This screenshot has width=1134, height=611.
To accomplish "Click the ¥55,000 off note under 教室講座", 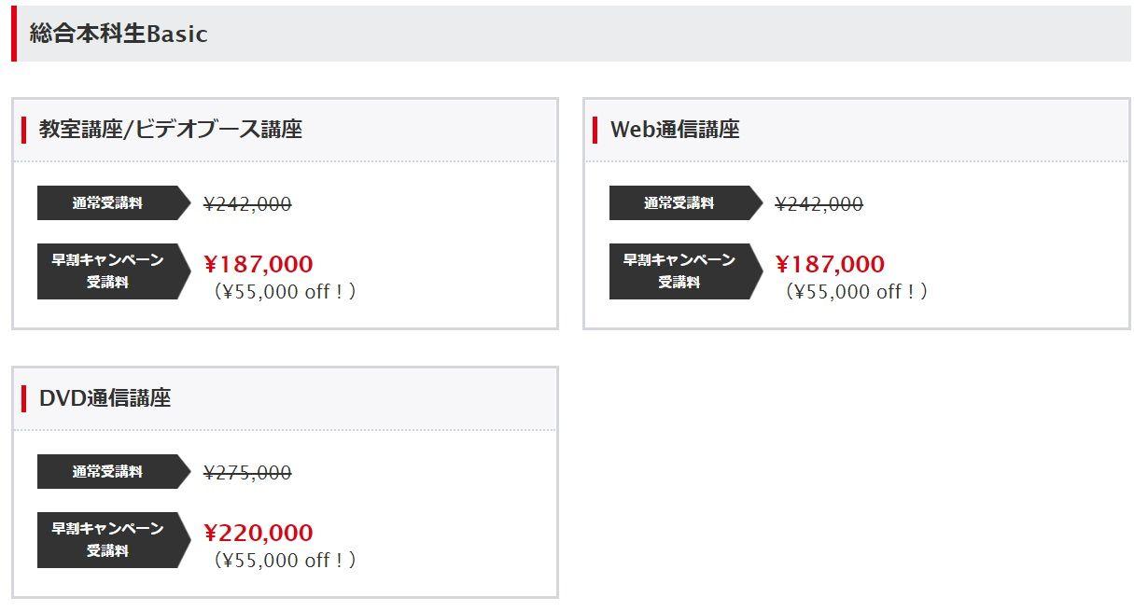I will (285, 292).
